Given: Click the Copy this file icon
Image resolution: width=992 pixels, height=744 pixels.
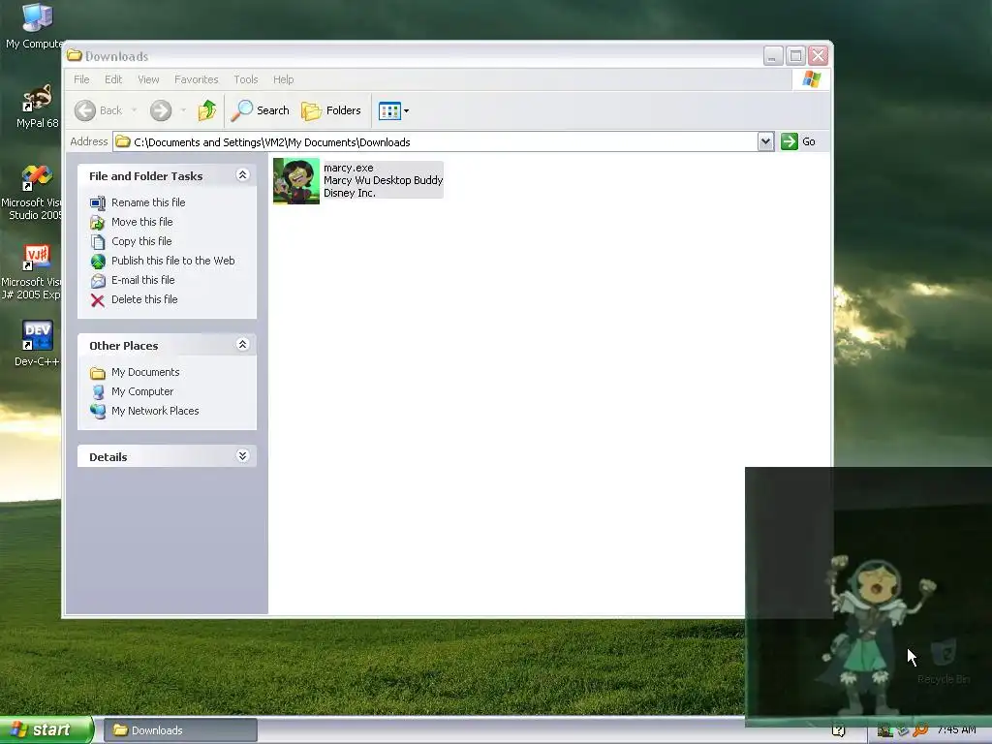Looking at the screenshot, I should (98, 242).
